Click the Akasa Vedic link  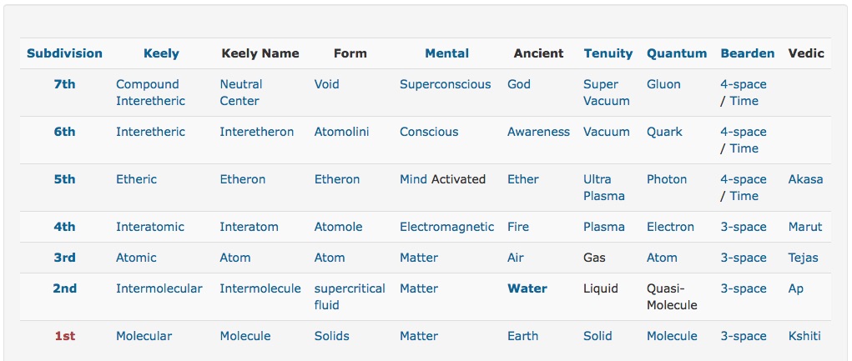[805, 179]
